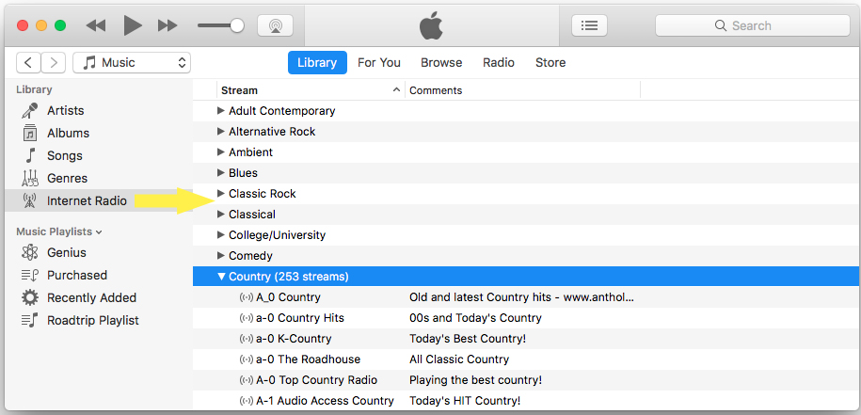Click the play button
The height and width of the screenshot is (415, 861).
click(x=132, y=25)
